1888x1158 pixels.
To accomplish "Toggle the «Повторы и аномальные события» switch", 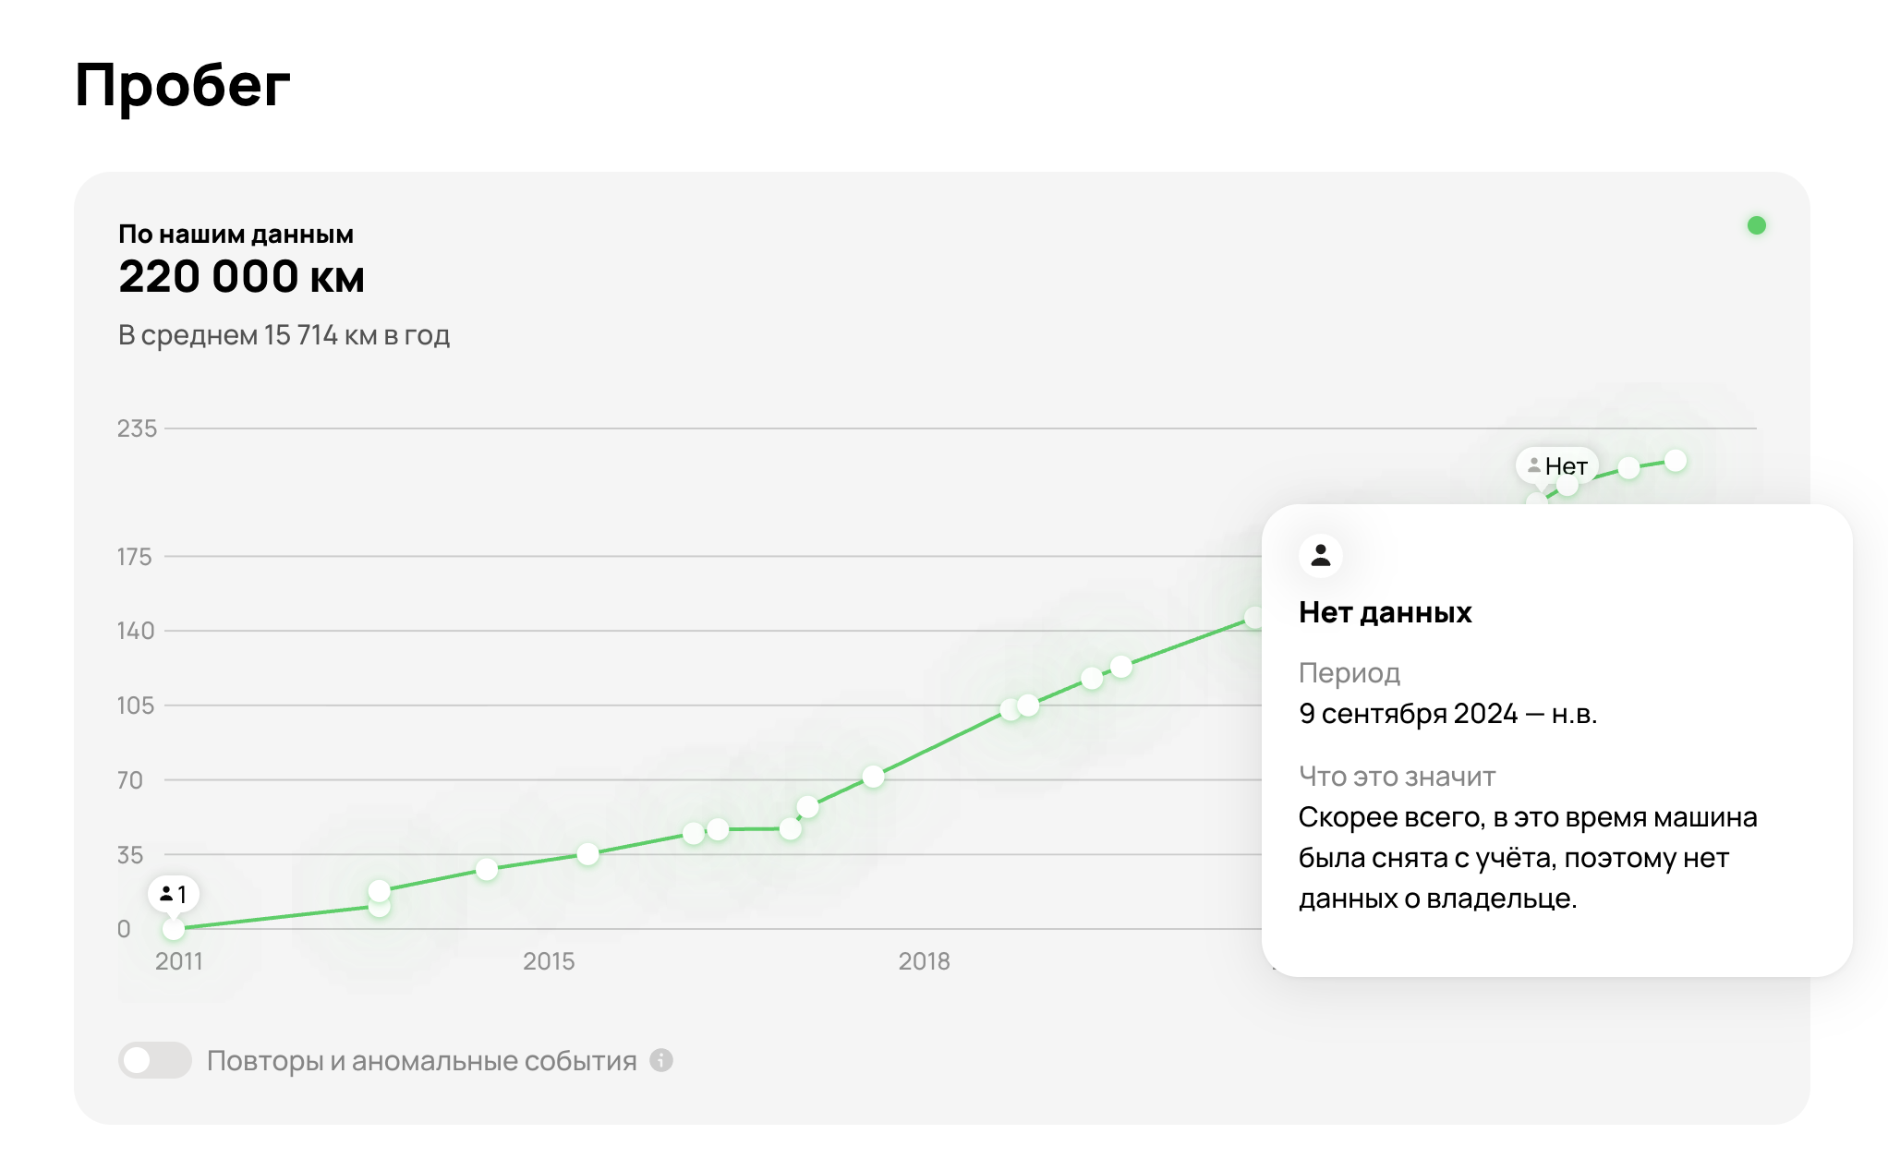I will 154,1060.
